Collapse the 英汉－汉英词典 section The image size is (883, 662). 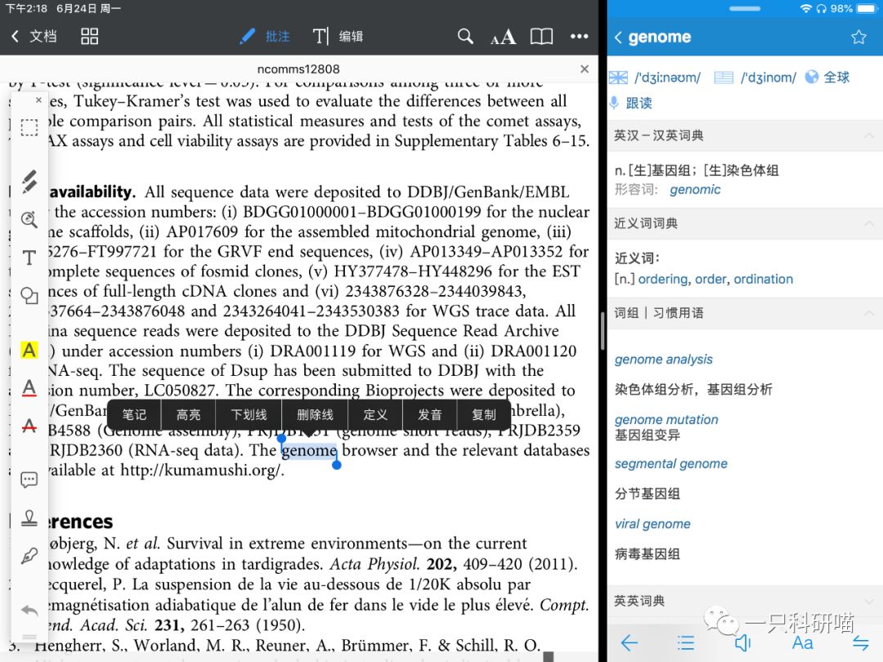[869, 135]
